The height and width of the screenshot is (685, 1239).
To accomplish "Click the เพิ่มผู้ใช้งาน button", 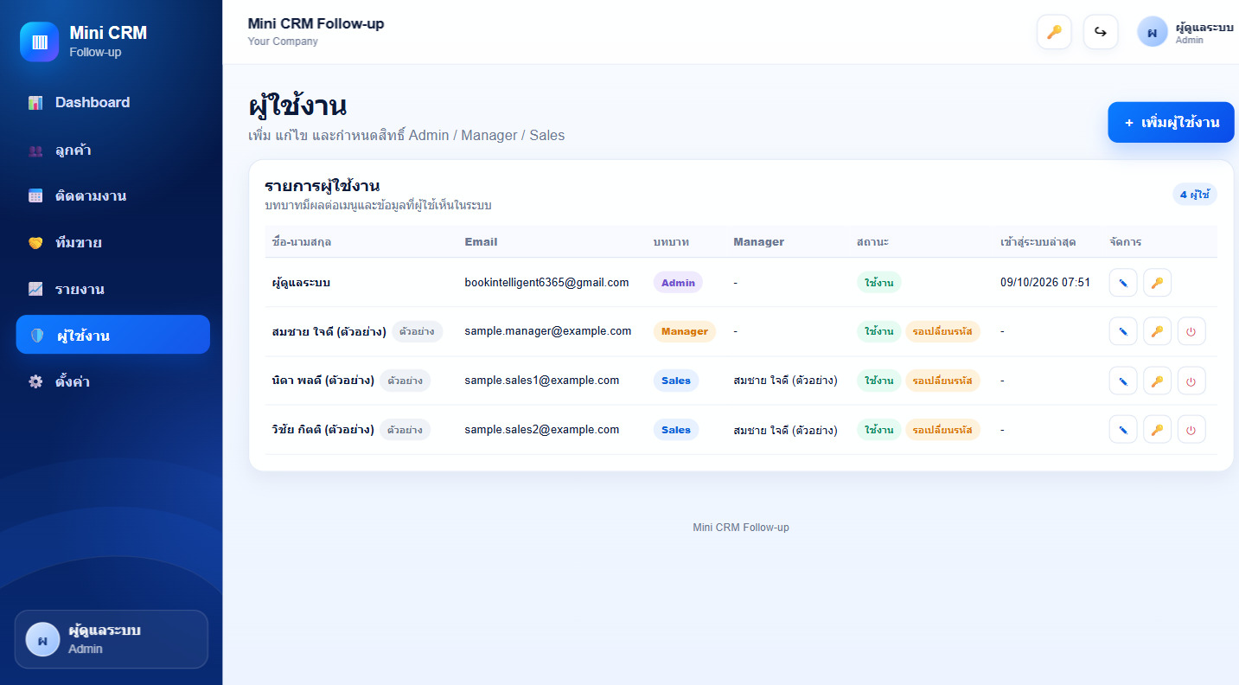I will (x=1171, y=122).
